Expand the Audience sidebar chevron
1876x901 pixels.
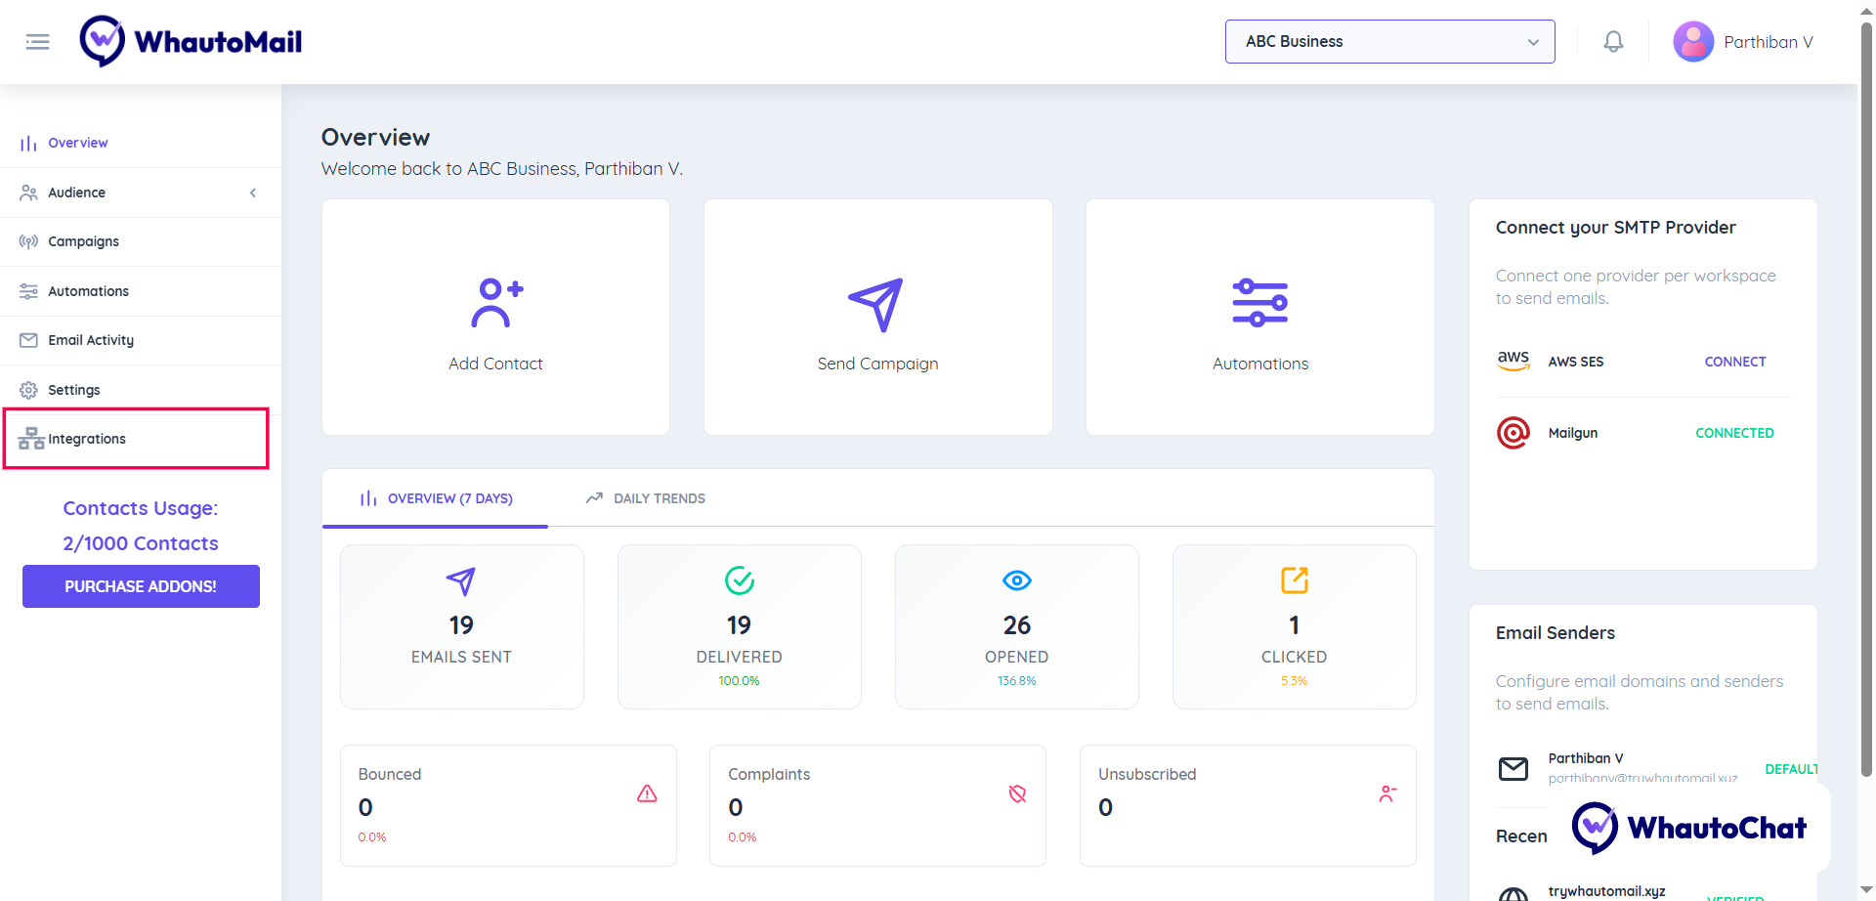(253, 193)
